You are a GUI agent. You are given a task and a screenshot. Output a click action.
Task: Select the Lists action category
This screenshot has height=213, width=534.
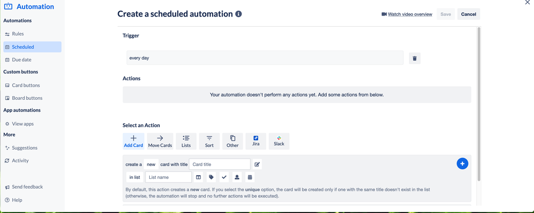[x=187, y=141]
